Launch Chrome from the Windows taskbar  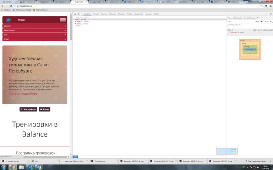[12, 167]
